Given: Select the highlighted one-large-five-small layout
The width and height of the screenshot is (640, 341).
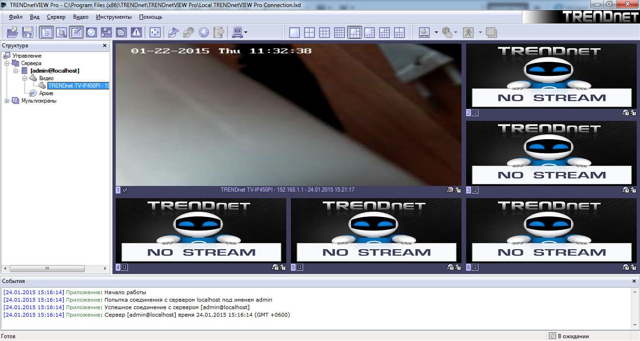Looking at the screenshot, I should click(355, 32).
